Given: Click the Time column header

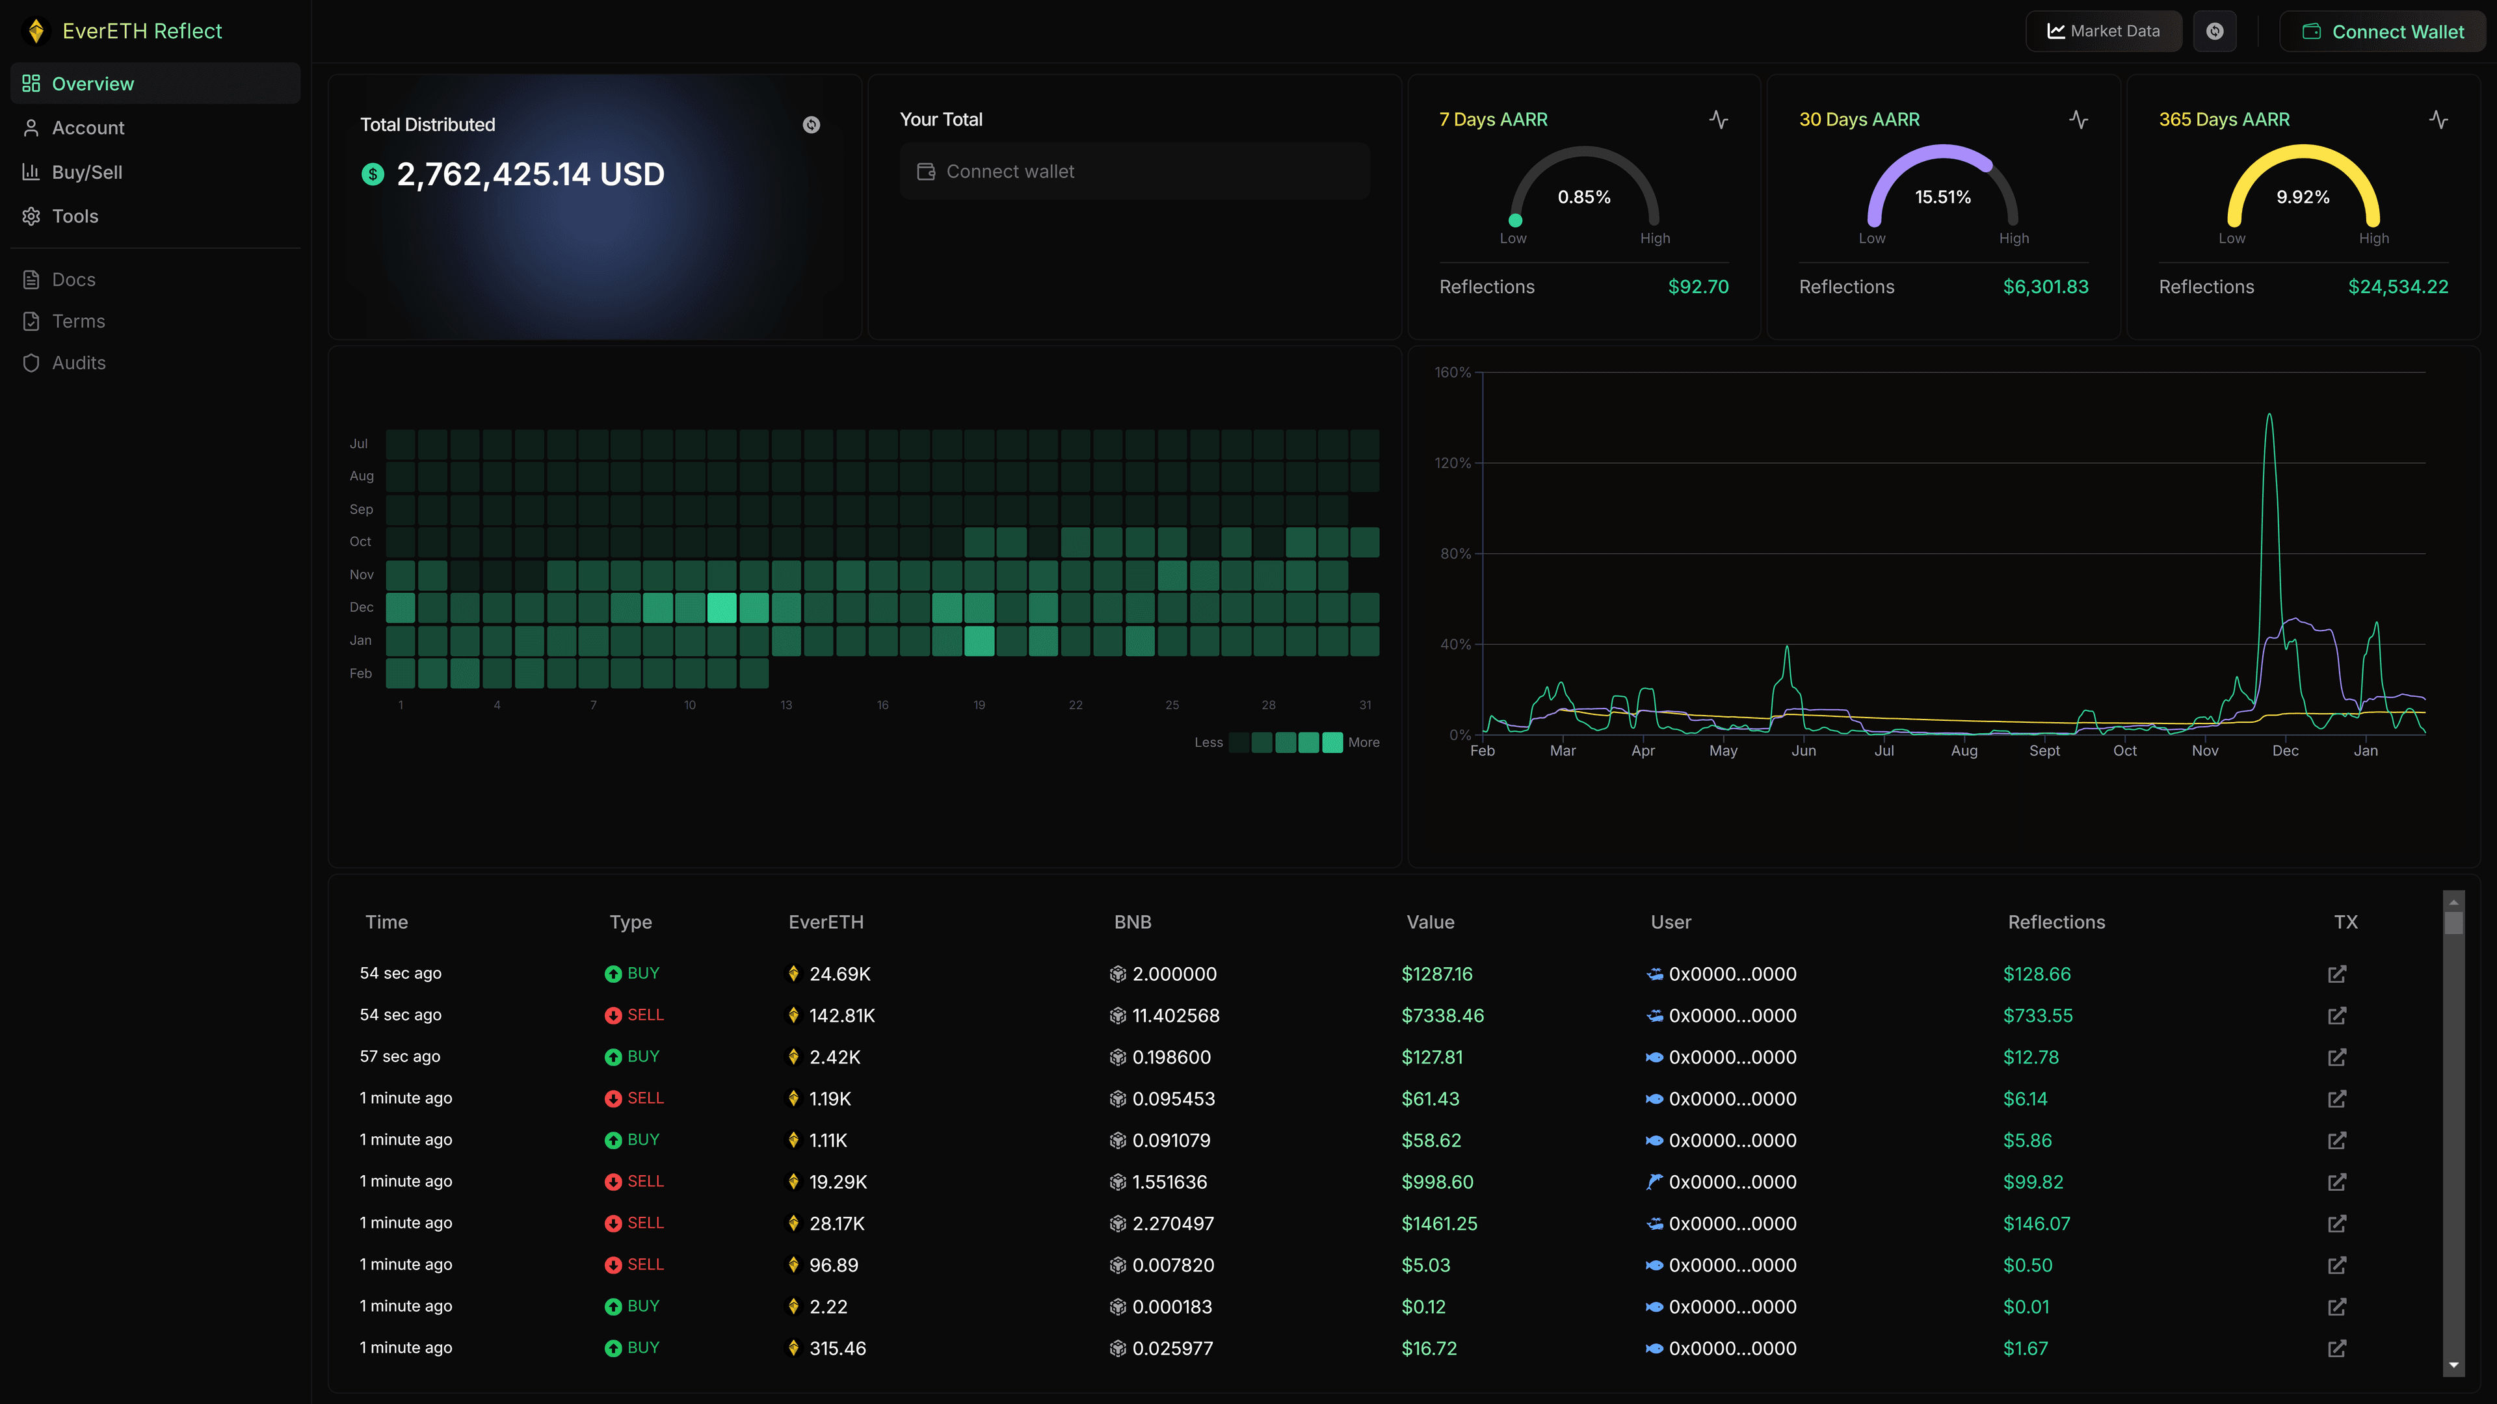Looking at the screenshot, I should pyautogui.click(x=386, y=922).
